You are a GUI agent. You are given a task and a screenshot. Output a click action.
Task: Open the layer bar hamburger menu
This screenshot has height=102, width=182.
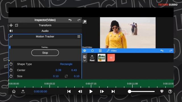click(100, 51)
